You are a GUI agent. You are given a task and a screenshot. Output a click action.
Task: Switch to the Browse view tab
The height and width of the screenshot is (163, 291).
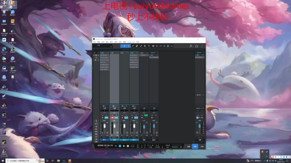point(202,146)
